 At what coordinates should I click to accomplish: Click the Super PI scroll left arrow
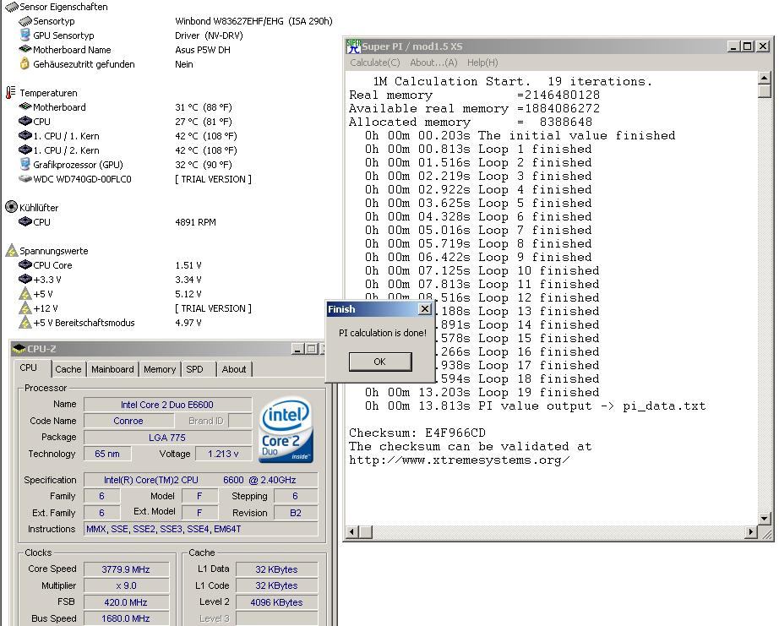[x=352, y=532]
